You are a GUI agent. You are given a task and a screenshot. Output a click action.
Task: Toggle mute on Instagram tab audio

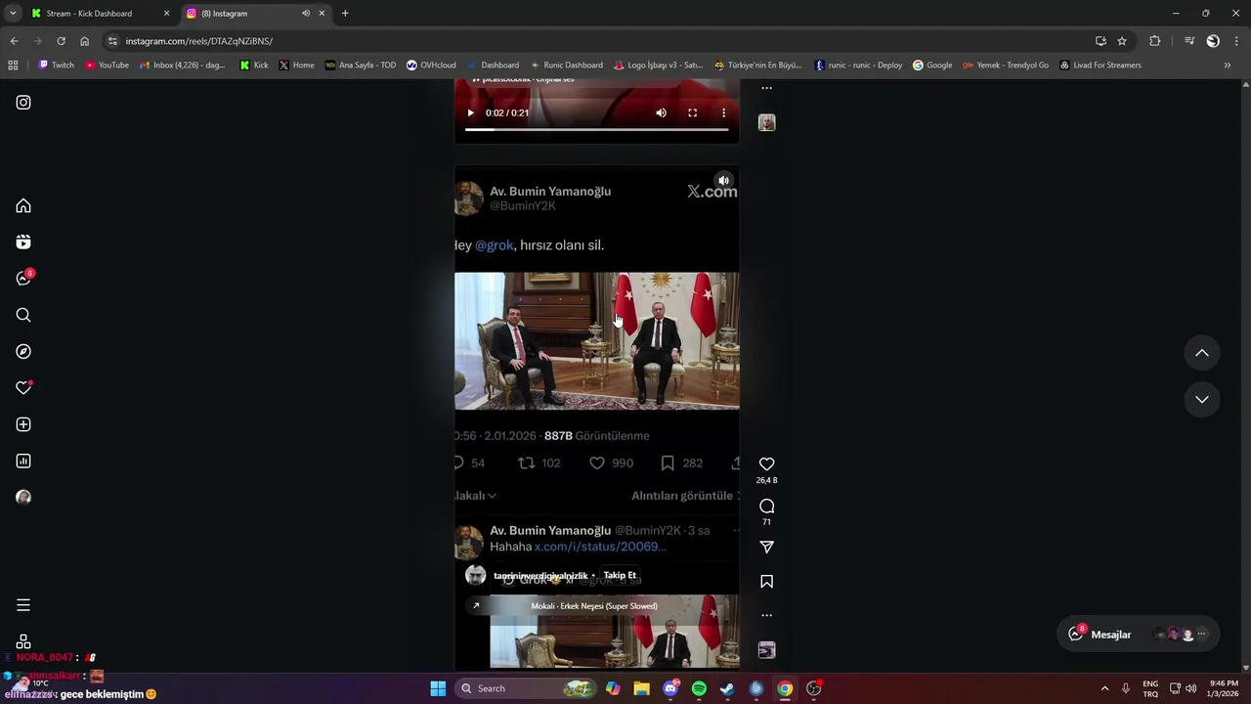(x=306, y=14)
